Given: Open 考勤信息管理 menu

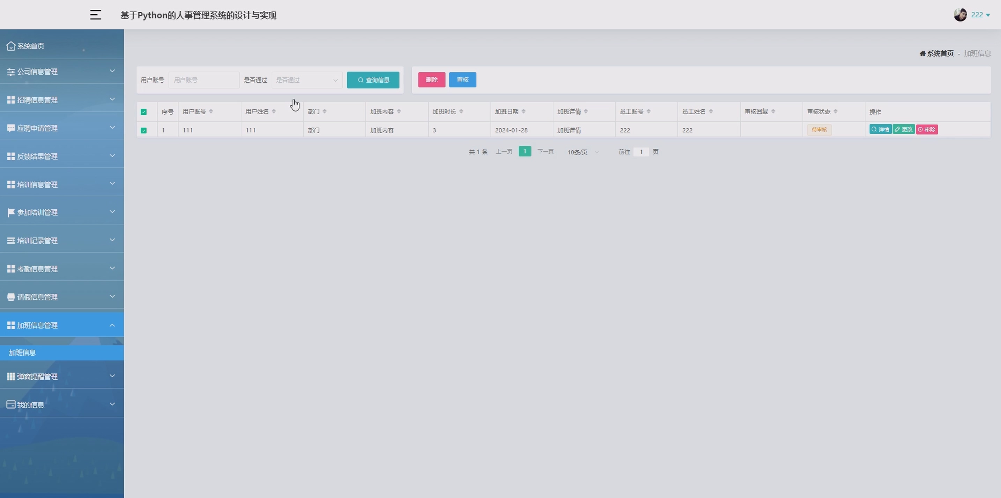Looking at the screenshot, I should click(62, 269).
